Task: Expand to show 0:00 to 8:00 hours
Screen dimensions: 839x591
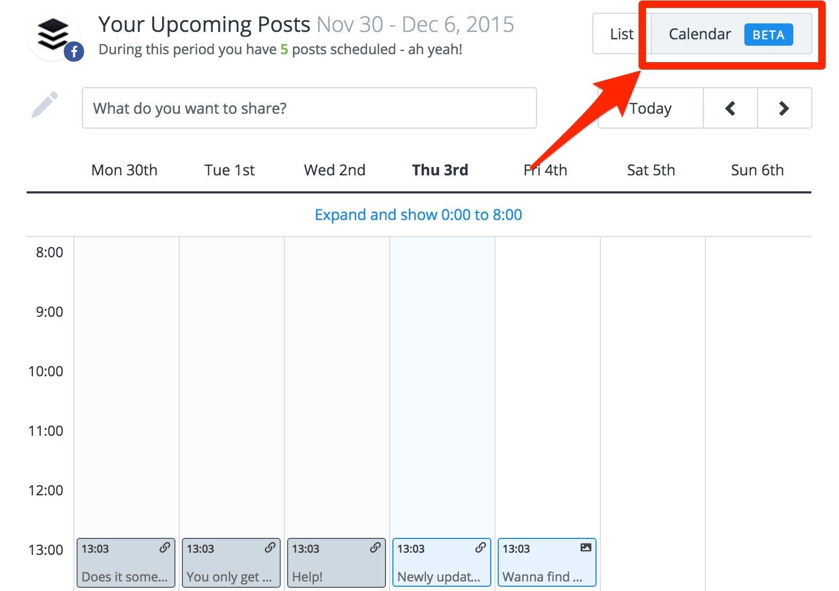Action: pyautogui.click(x=418, y=215)
